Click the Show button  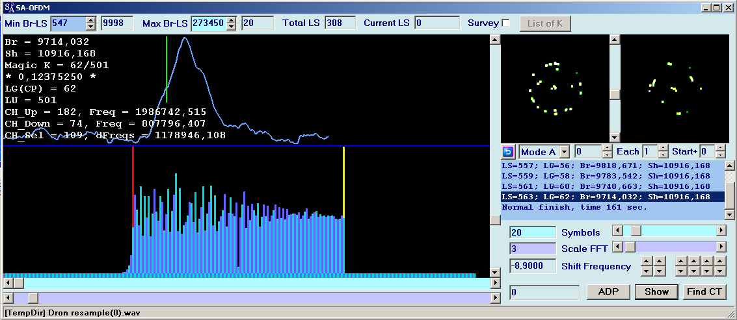656,291
